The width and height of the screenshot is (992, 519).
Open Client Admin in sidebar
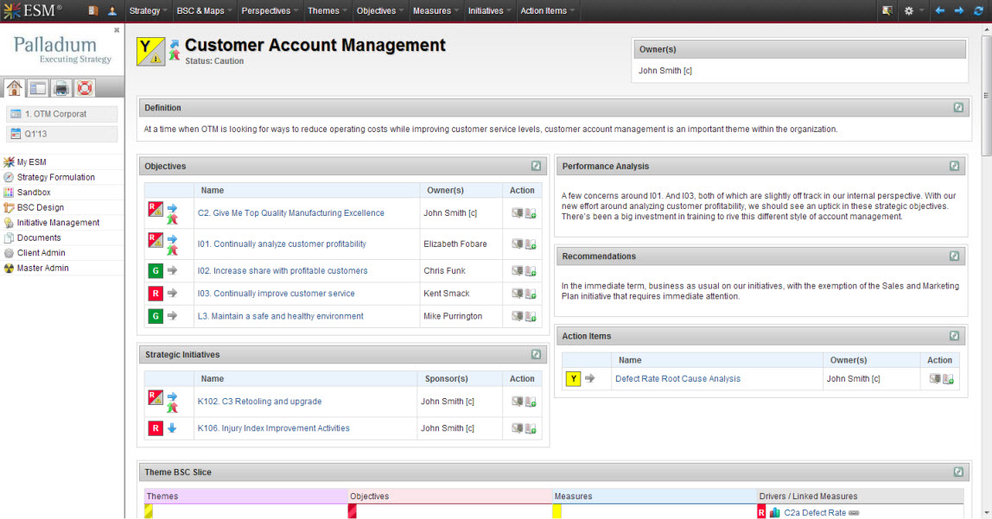point(41,253)
